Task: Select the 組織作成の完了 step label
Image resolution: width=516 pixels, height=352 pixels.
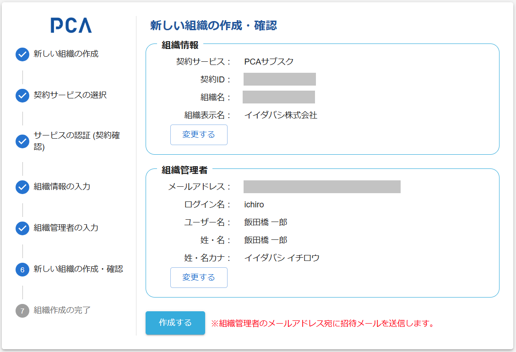Action: coord(62,310)
